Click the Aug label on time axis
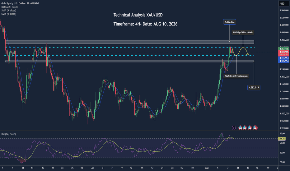 pyautogui.click(x=207, y=168)
